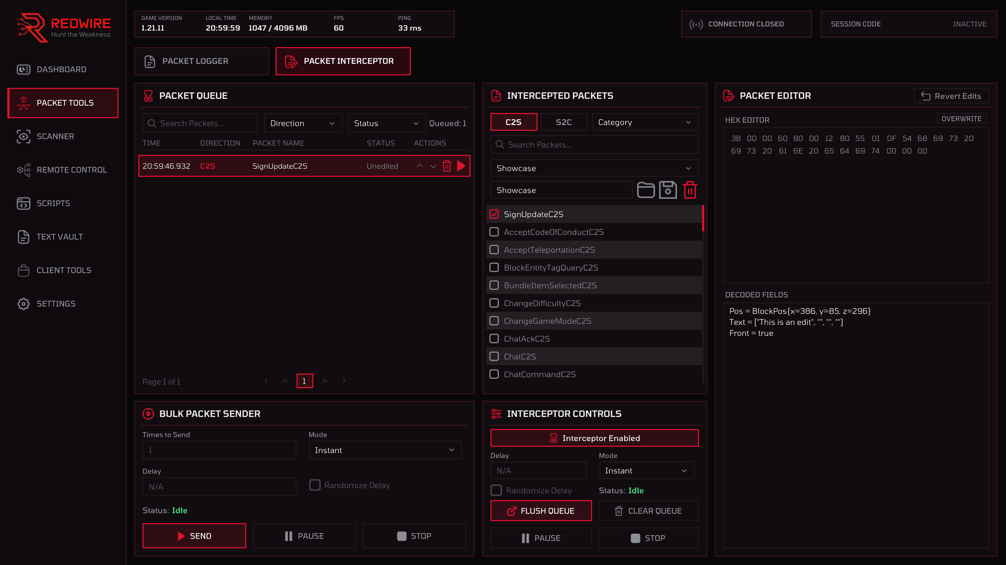
Task: Go to previous page in packet queue
Action: [266, 381]
